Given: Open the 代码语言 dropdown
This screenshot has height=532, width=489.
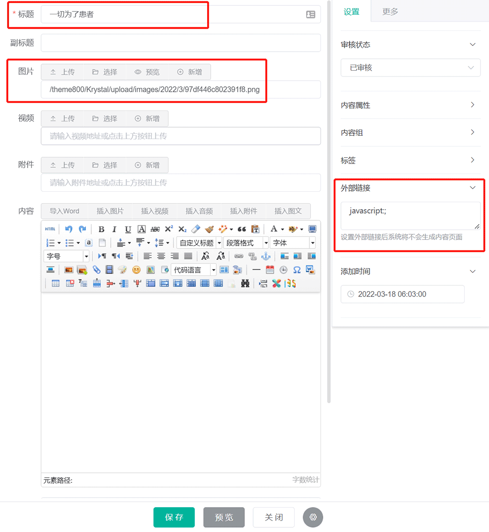Looking at the screenshot, I should (193, 270).
